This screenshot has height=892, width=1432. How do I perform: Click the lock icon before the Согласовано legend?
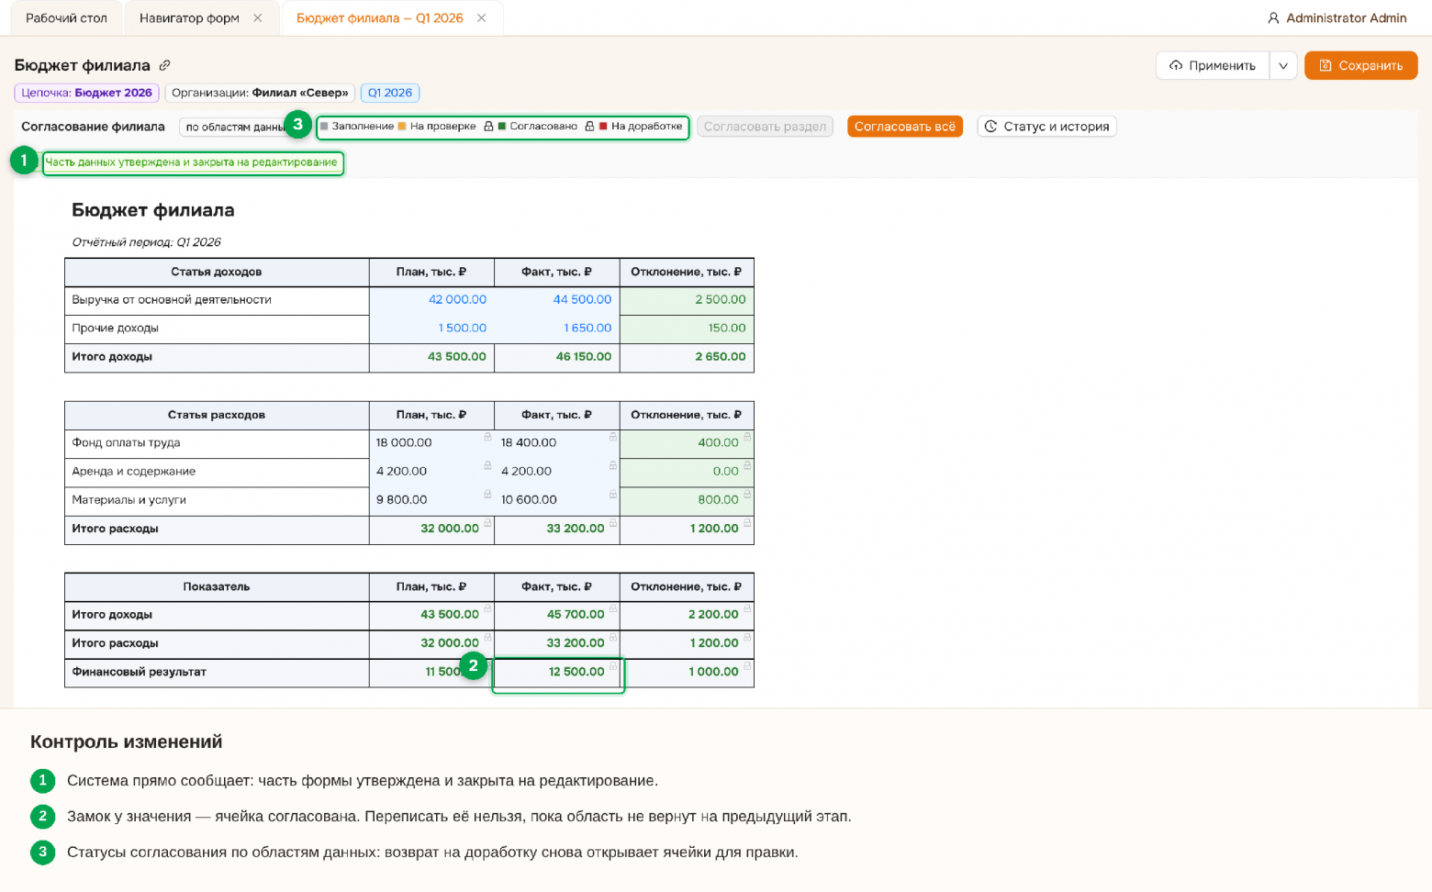tap(488, 127)
